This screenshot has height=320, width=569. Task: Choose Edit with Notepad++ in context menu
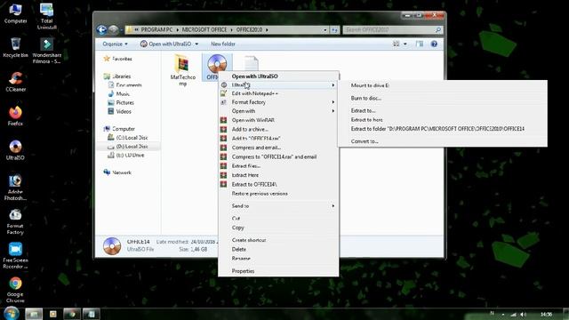point(278,93)
